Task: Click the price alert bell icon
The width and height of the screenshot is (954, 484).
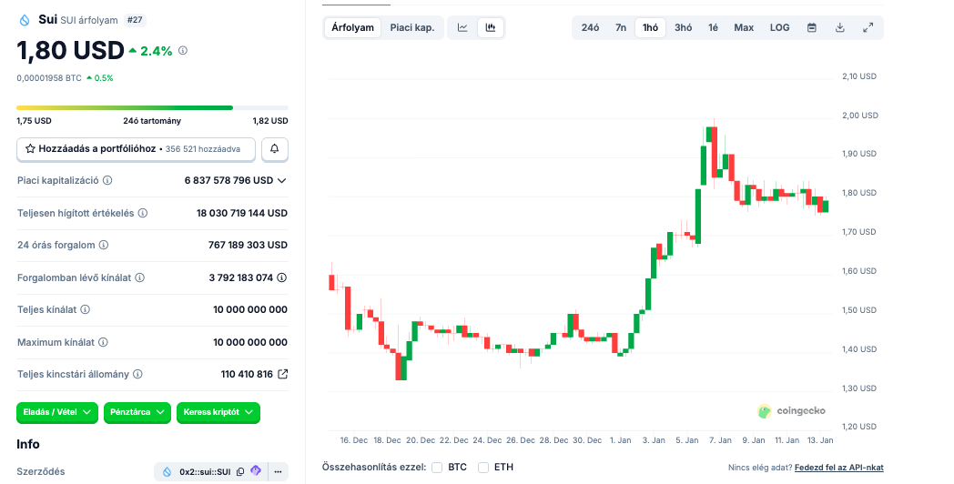Action: coord(275,148)
